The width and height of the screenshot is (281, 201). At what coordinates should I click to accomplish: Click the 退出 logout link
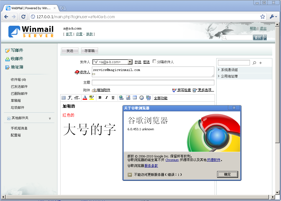[x=263, y=29]
